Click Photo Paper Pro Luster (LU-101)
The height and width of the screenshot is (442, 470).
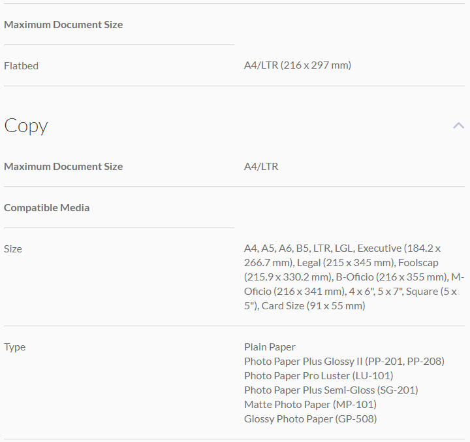click(x=319, y=376)
